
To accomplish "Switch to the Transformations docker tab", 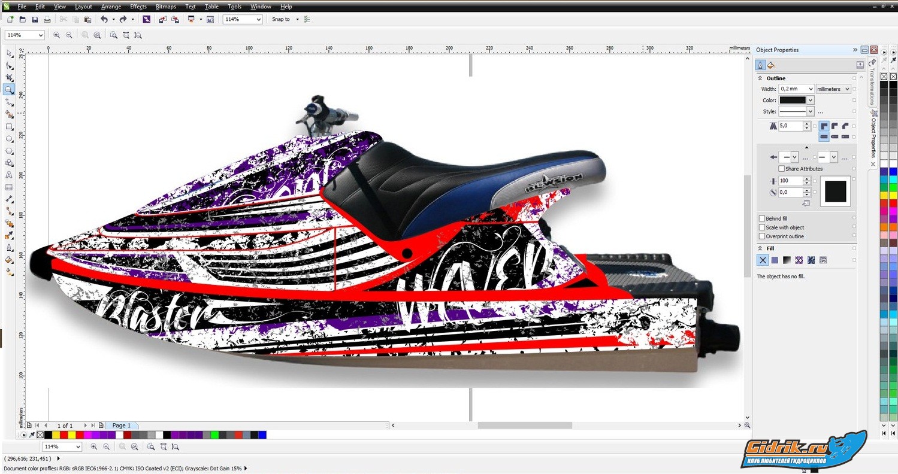I will pos(872,84).
